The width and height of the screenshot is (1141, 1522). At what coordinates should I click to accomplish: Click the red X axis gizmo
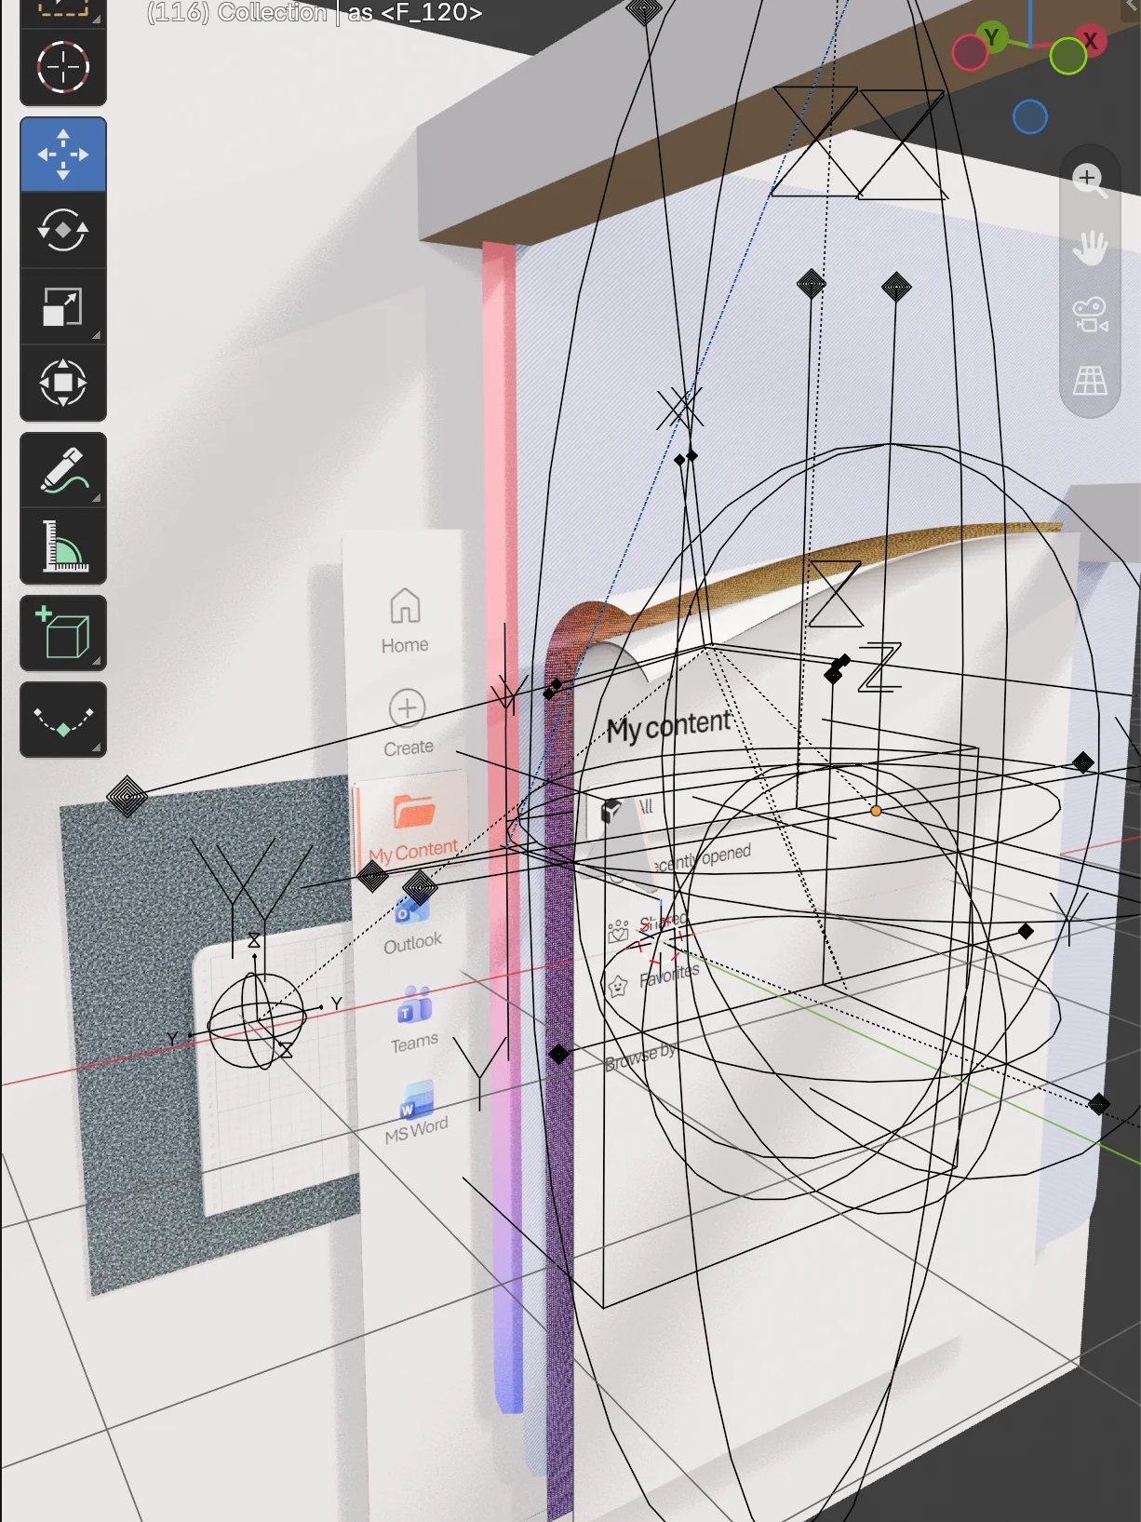[x=1091, y=41]
